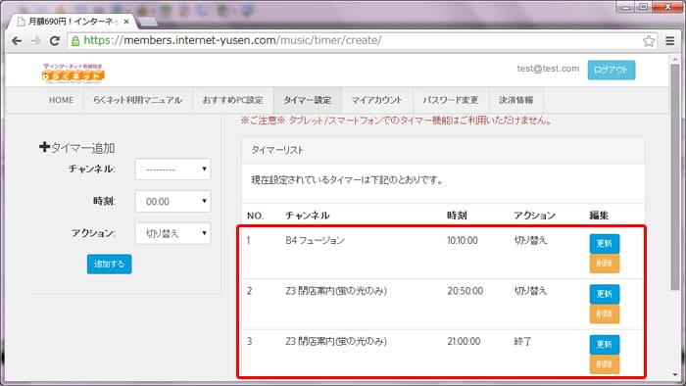Click the 21:00:00 time cell
The image size is (686, 386).
464,341
